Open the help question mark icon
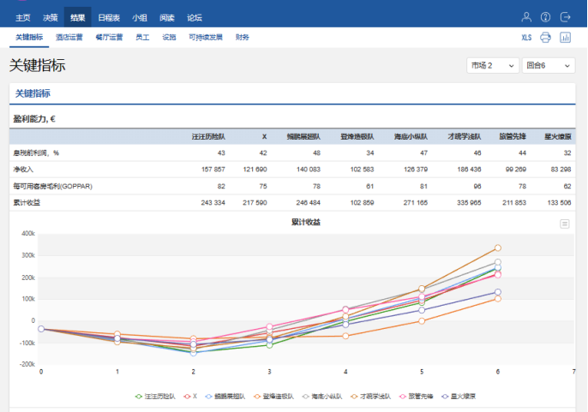Screen dimensions: 588x412 pos(546,17)
